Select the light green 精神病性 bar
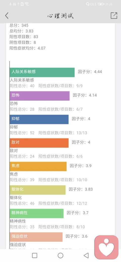 coord(37,213)
